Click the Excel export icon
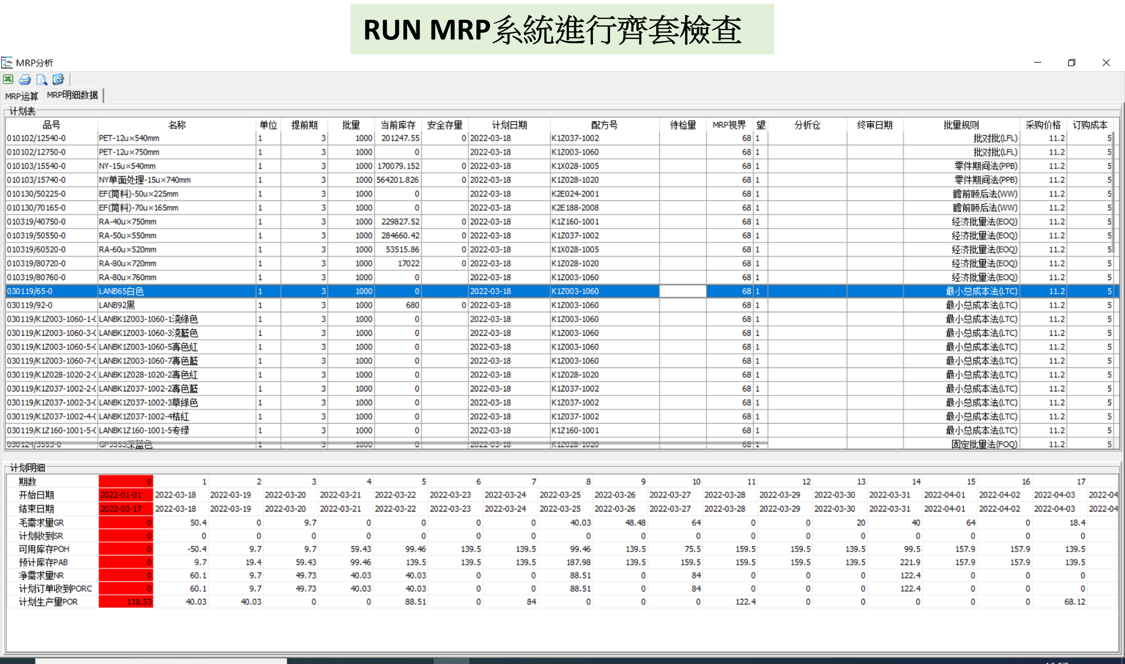Viewport: 1125px width, 664px height. (8, 79)
